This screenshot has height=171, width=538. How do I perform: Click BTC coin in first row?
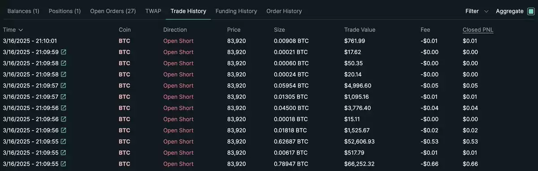pyautogui.click(x=124, y=41)
